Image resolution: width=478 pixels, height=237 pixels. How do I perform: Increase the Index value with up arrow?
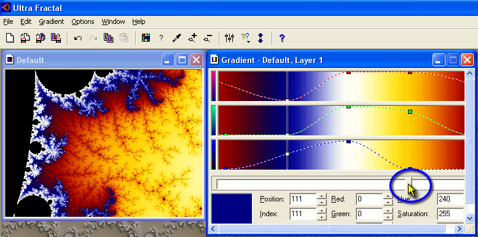pos(321,211)
